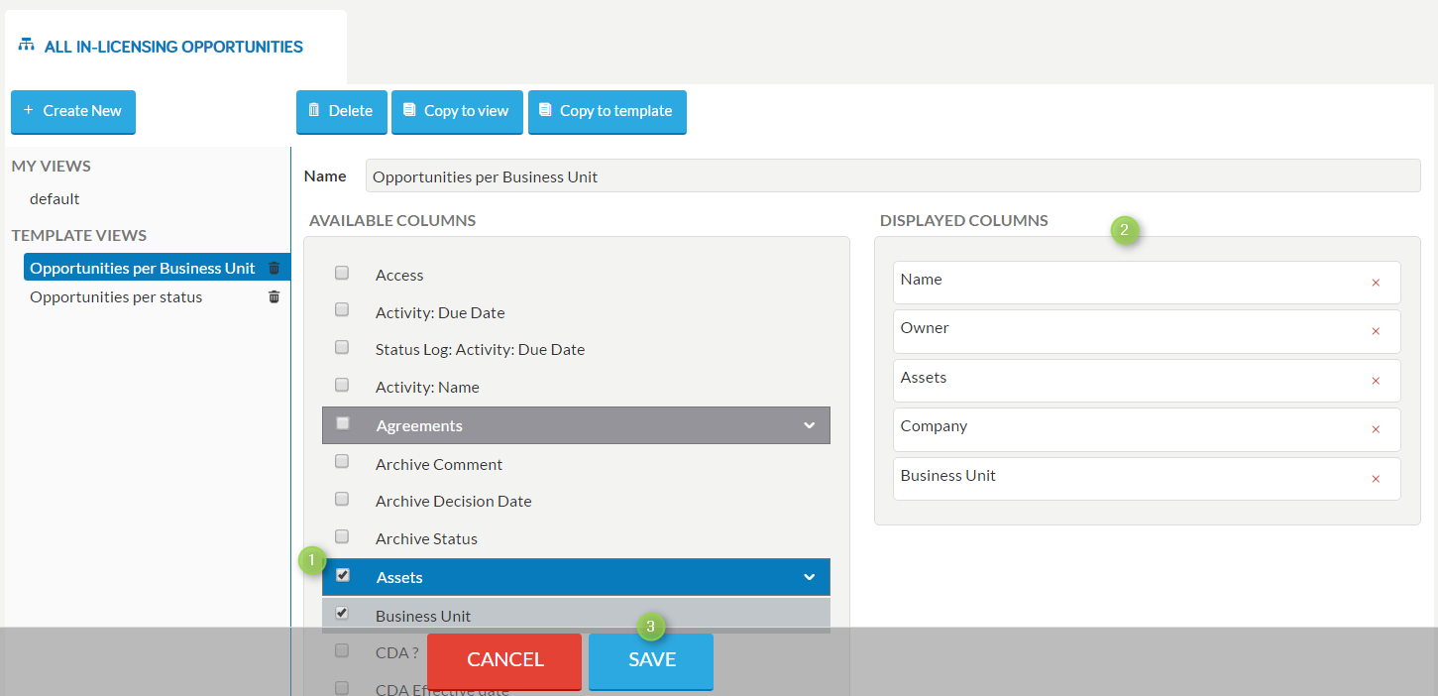
Task: Uncheck the Assets group checkbox
Action: pos(343,575)
